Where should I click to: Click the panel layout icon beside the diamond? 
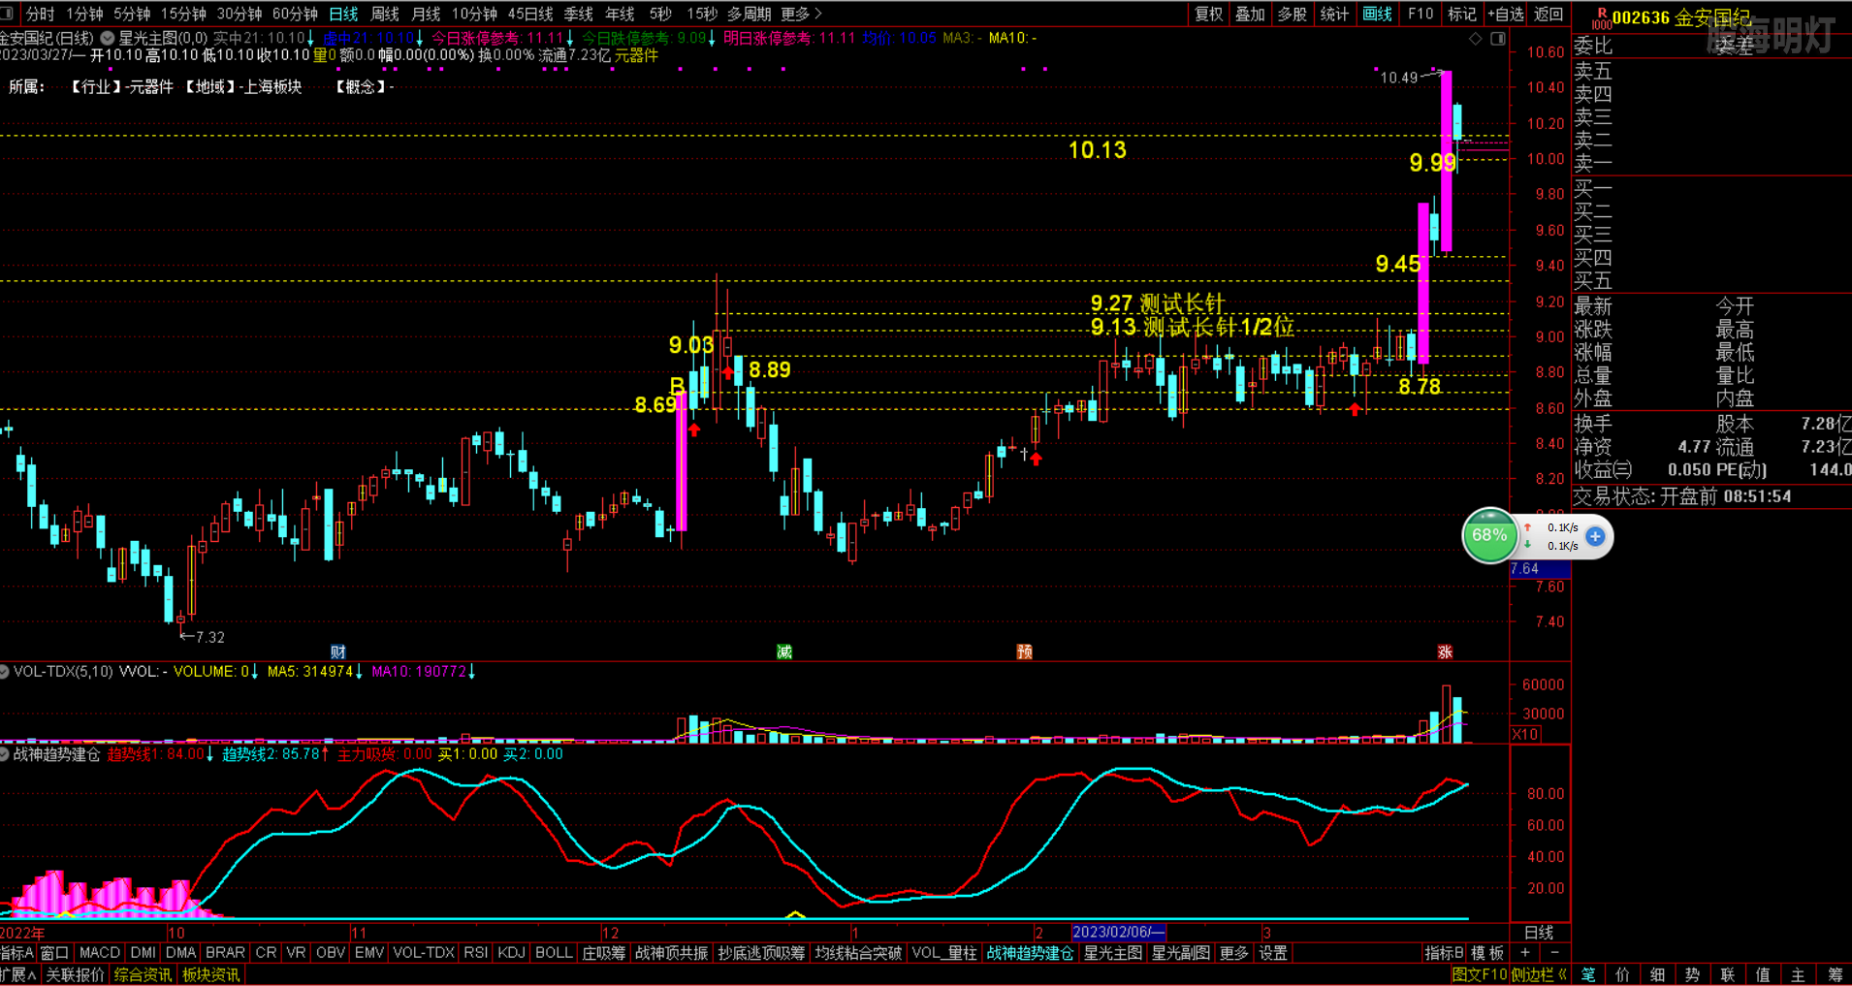[x=1498, y=39]
